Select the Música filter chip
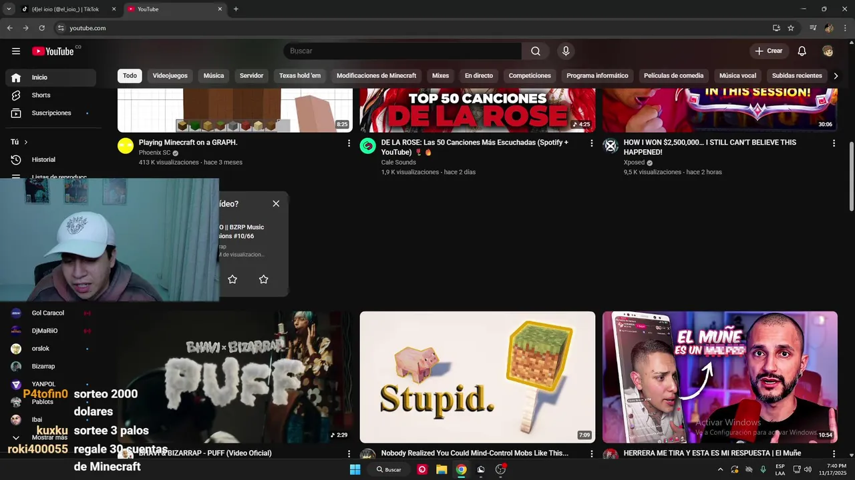855x480 pixels. (x=214, y=76)
